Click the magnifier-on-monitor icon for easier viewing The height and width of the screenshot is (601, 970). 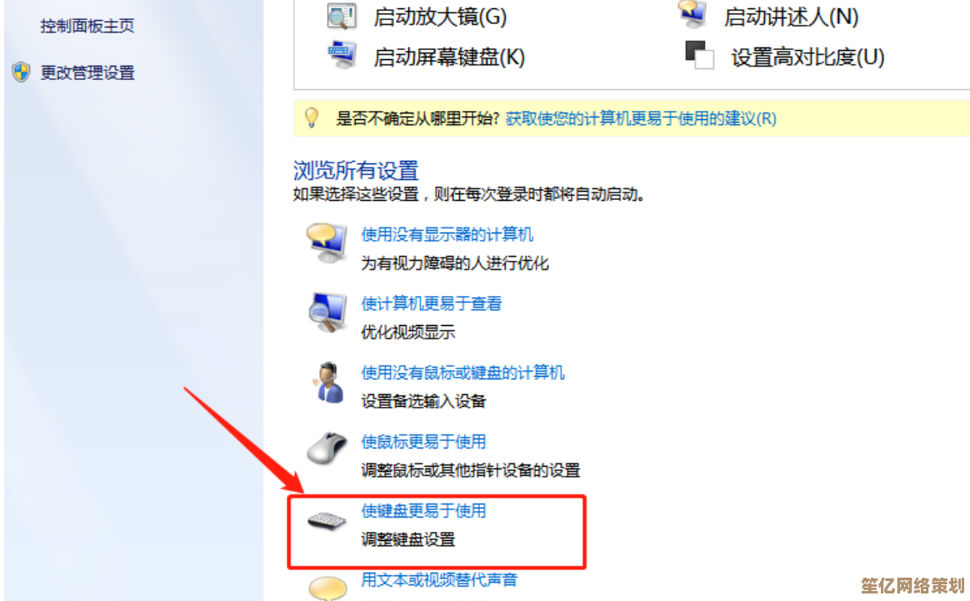(327, 313)
